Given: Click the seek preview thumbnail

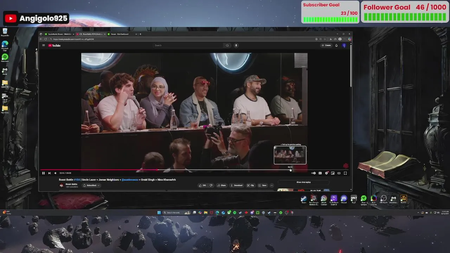Looking at the screenshot, I should [x=290, y=155].
